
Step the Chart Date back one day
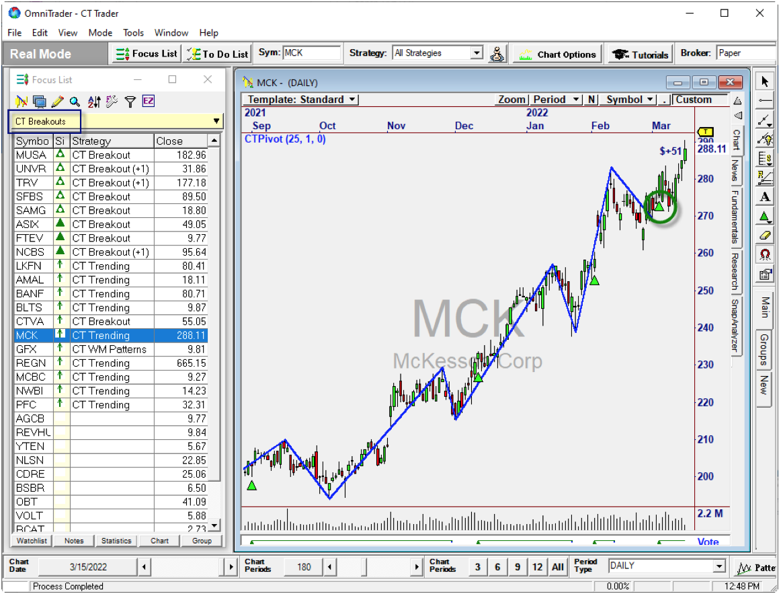point(145,567)
